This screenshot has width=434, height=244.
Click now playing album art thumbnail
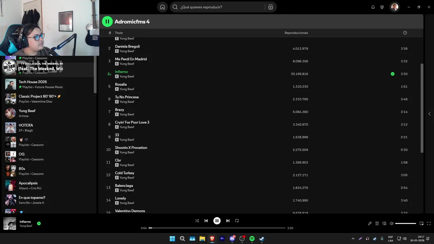(x=9, y=224)
